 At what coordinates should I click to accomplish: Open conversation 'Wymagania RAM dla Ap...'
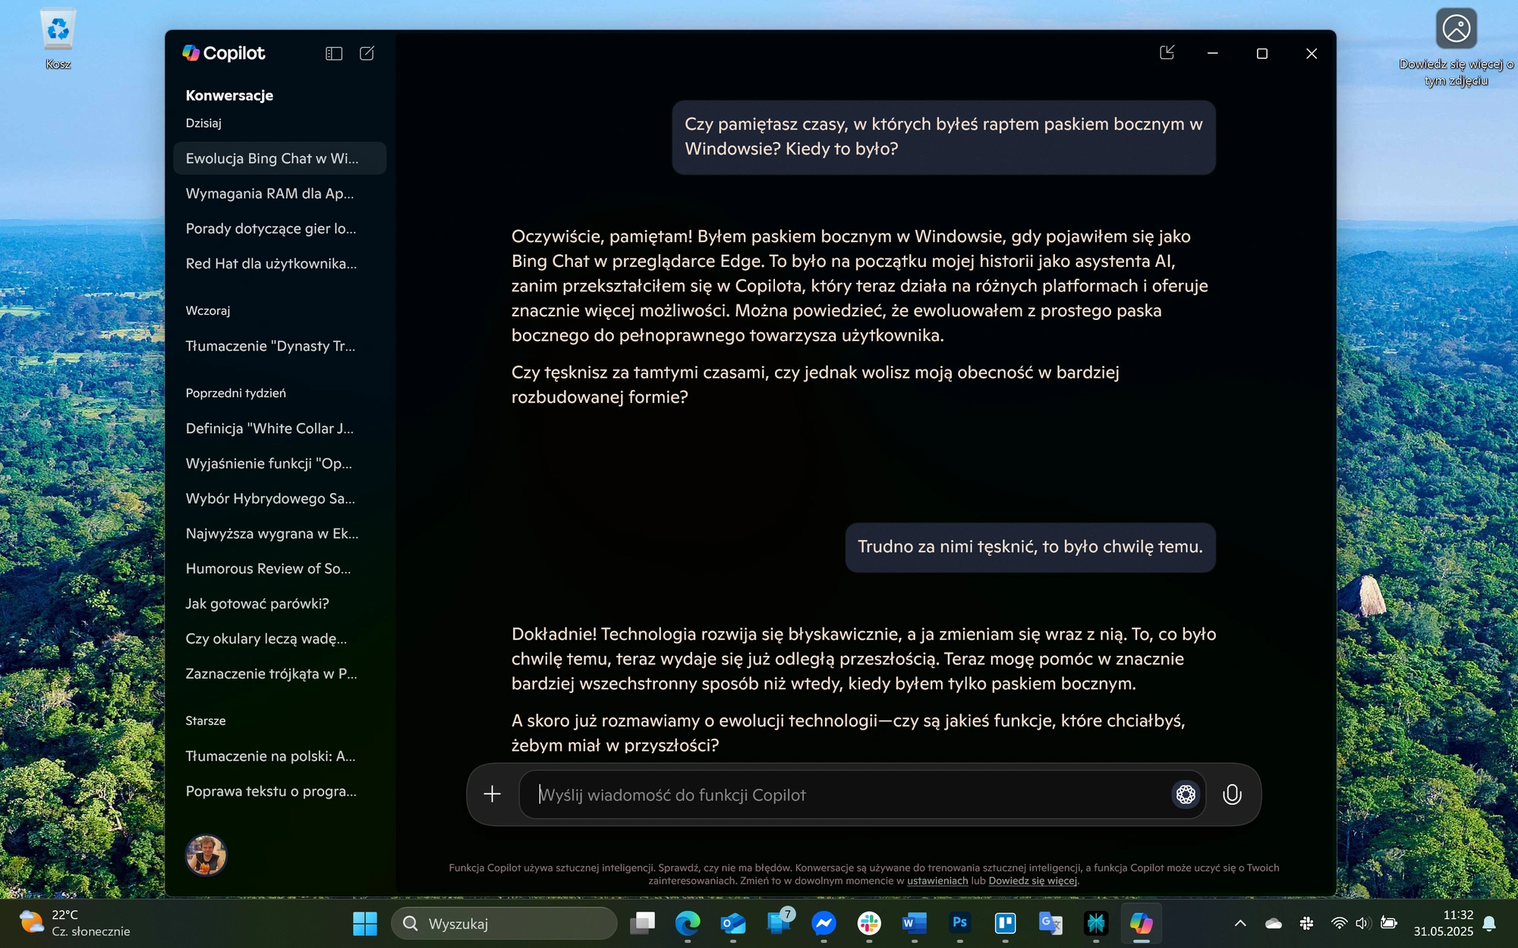[x=279, y=193]
